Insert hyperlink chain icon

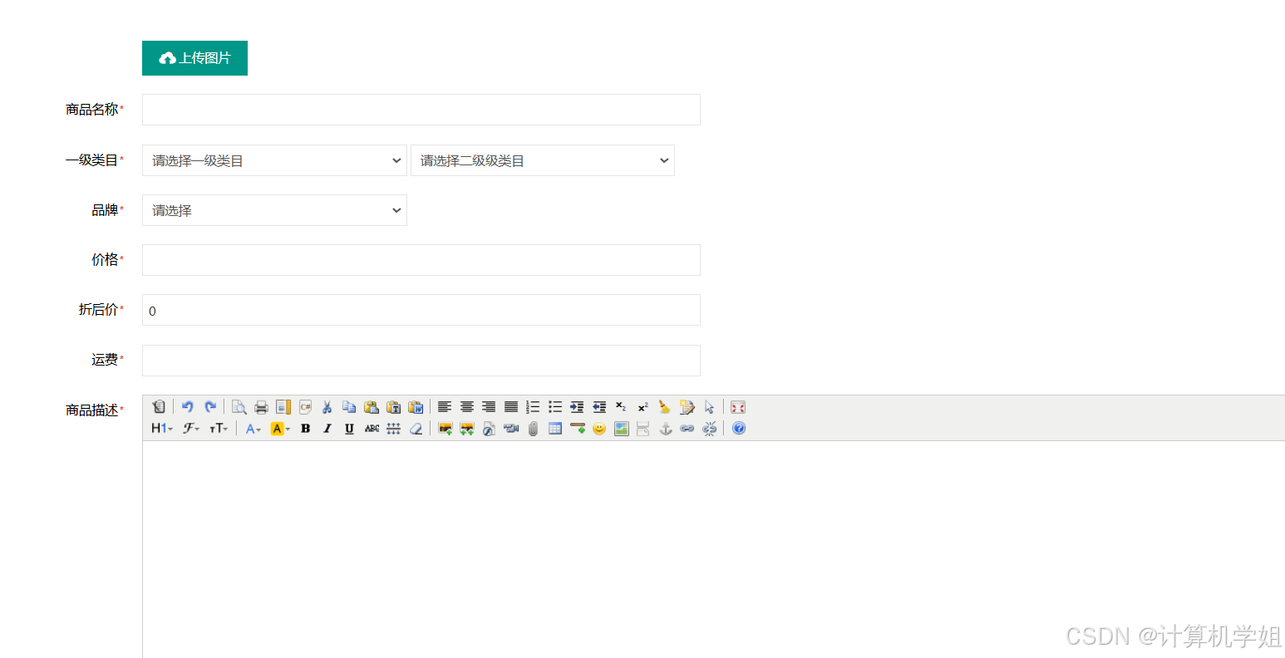point(687,429)
